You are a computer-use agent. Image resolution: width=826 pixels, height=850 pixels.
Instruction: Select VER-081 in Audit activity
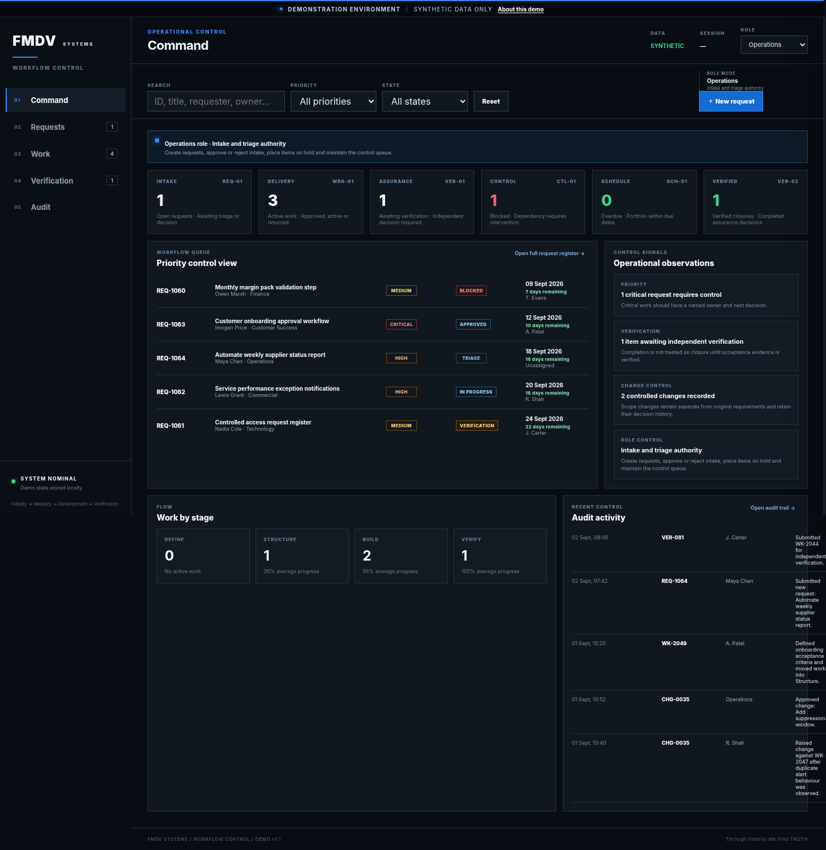pyautogui.click(x=673, y=538)
